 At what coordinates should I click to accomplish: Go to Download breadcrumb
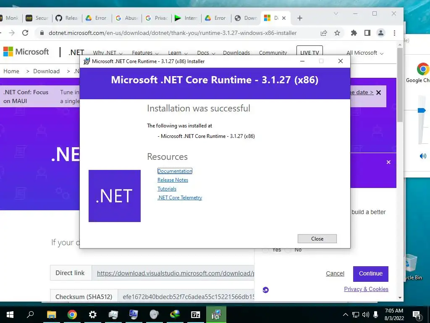(46, 71)
